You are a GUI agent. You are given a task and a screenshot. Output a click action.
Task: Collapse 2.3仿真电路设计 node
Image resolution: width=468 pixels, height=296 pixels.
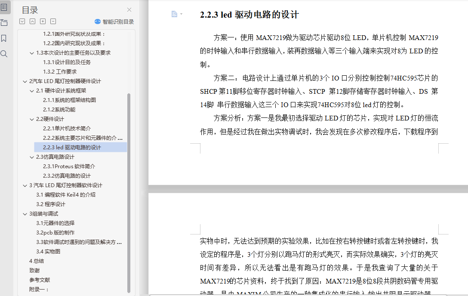(x=32, y=157)
